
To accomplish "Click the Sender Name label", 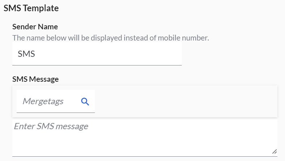I will click(35, 26).
